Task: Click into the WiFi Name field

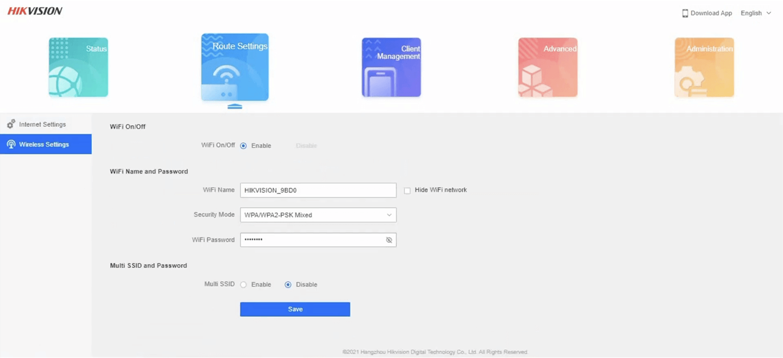Action: point(318,190)
